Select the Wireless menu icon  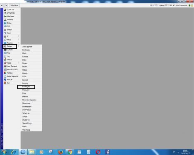(5, 20)
